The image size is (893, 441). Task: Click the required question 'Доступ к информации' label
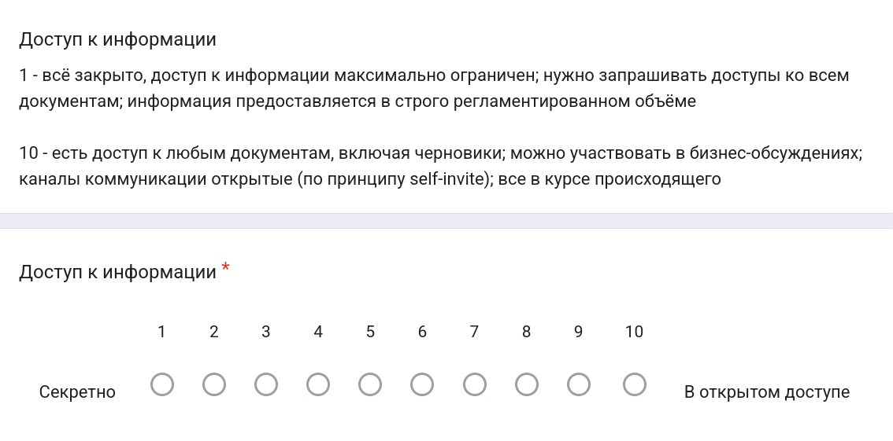coord(117,272)
